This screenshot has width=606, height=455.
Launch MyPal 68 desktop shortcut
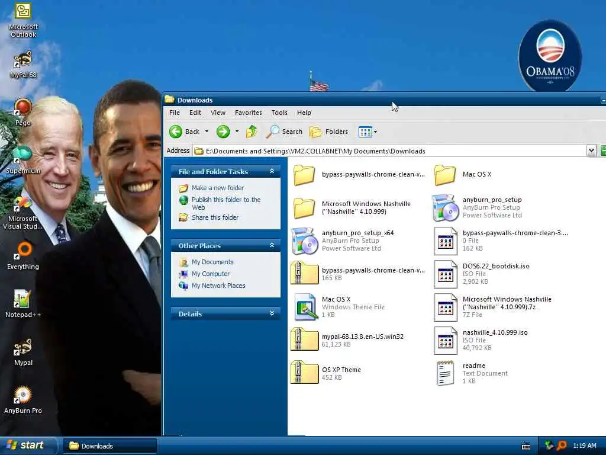(x=23, y=64)
